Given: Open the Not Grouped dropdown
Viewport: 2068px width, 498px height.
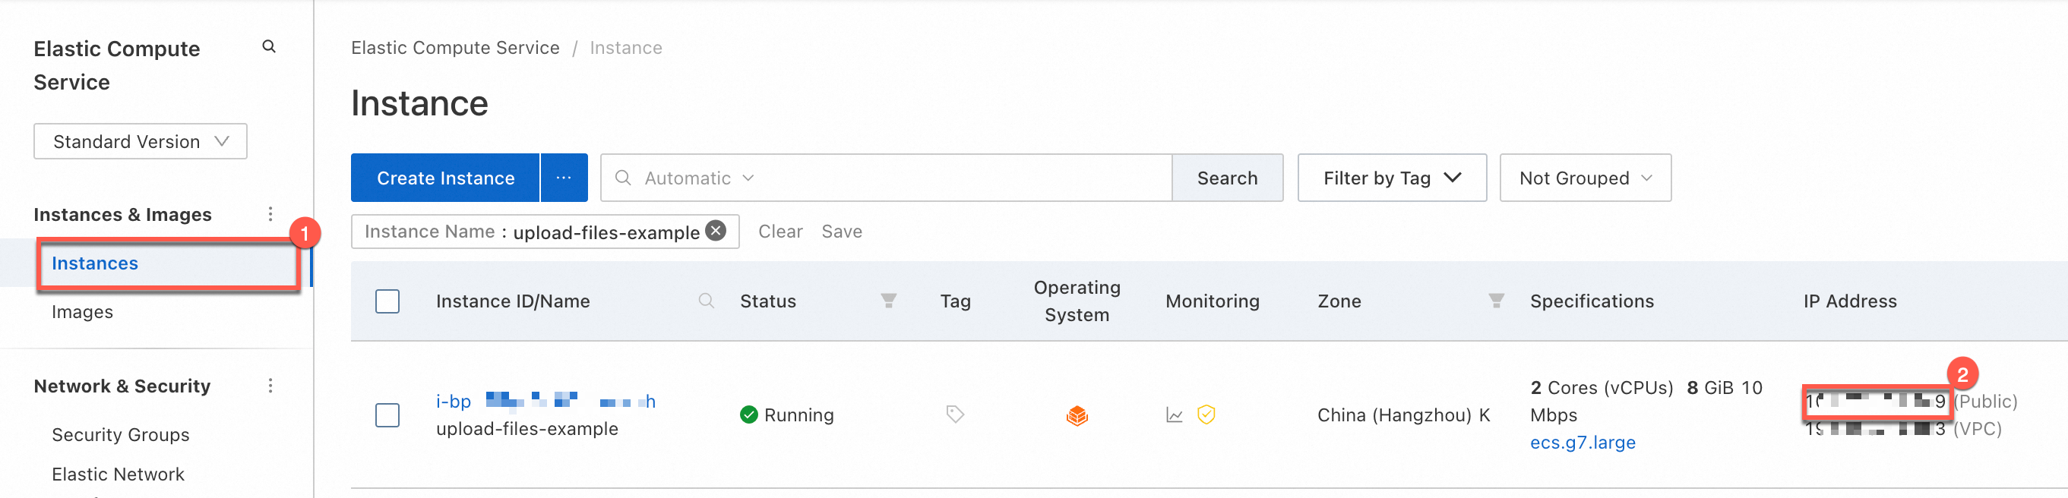Looking at the screenshot, I should click(x=1585, y=178).
